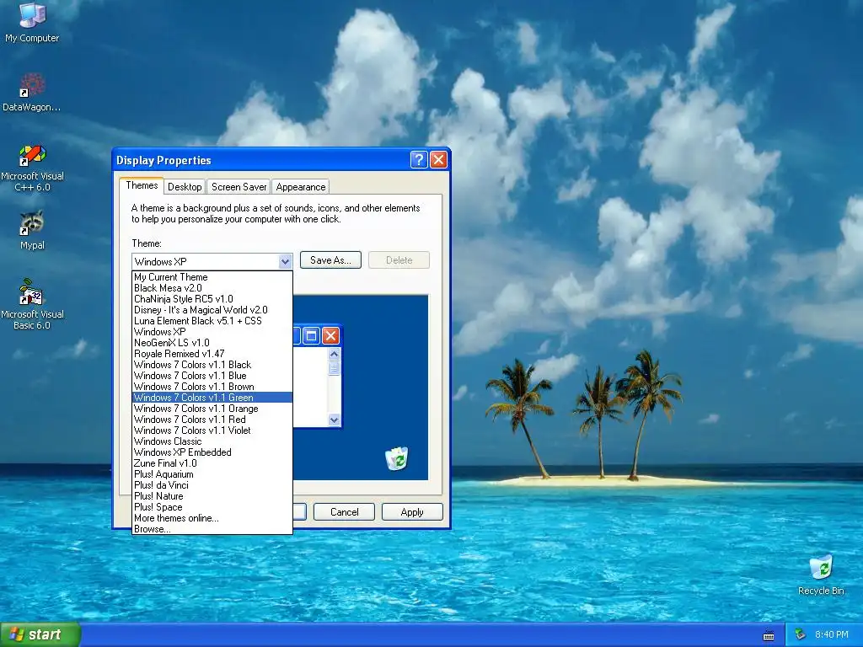This screenshot has height=647, width=863.
Task: Choose Windows 7 Colors v1.1 Red
Action: point(212,420)
